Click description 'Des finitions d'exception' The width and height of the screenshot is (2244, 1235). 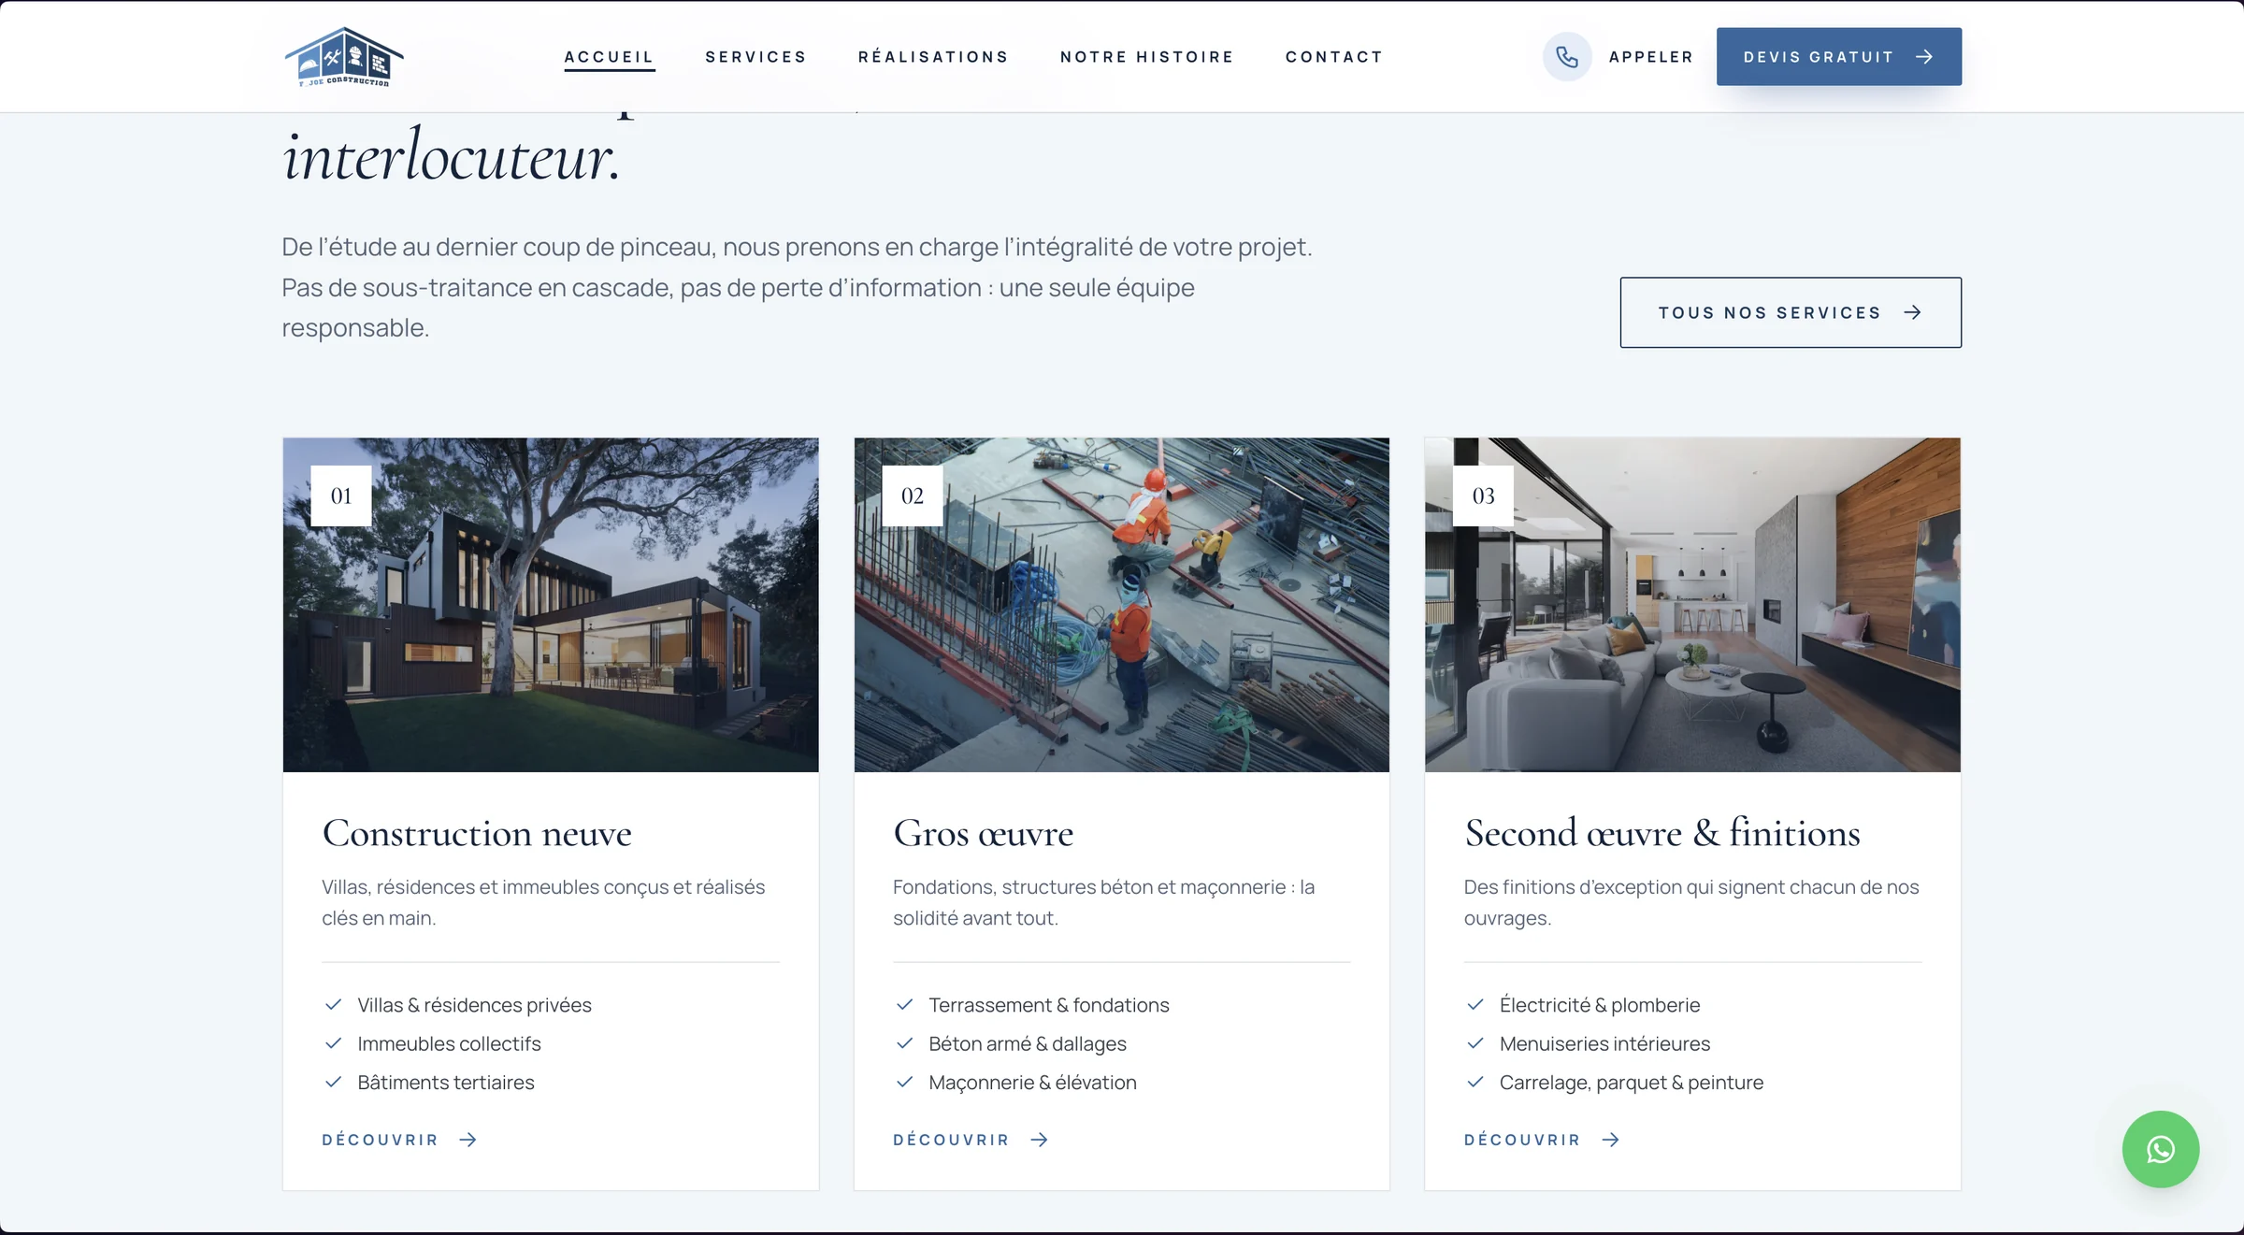coord(1691,902)
